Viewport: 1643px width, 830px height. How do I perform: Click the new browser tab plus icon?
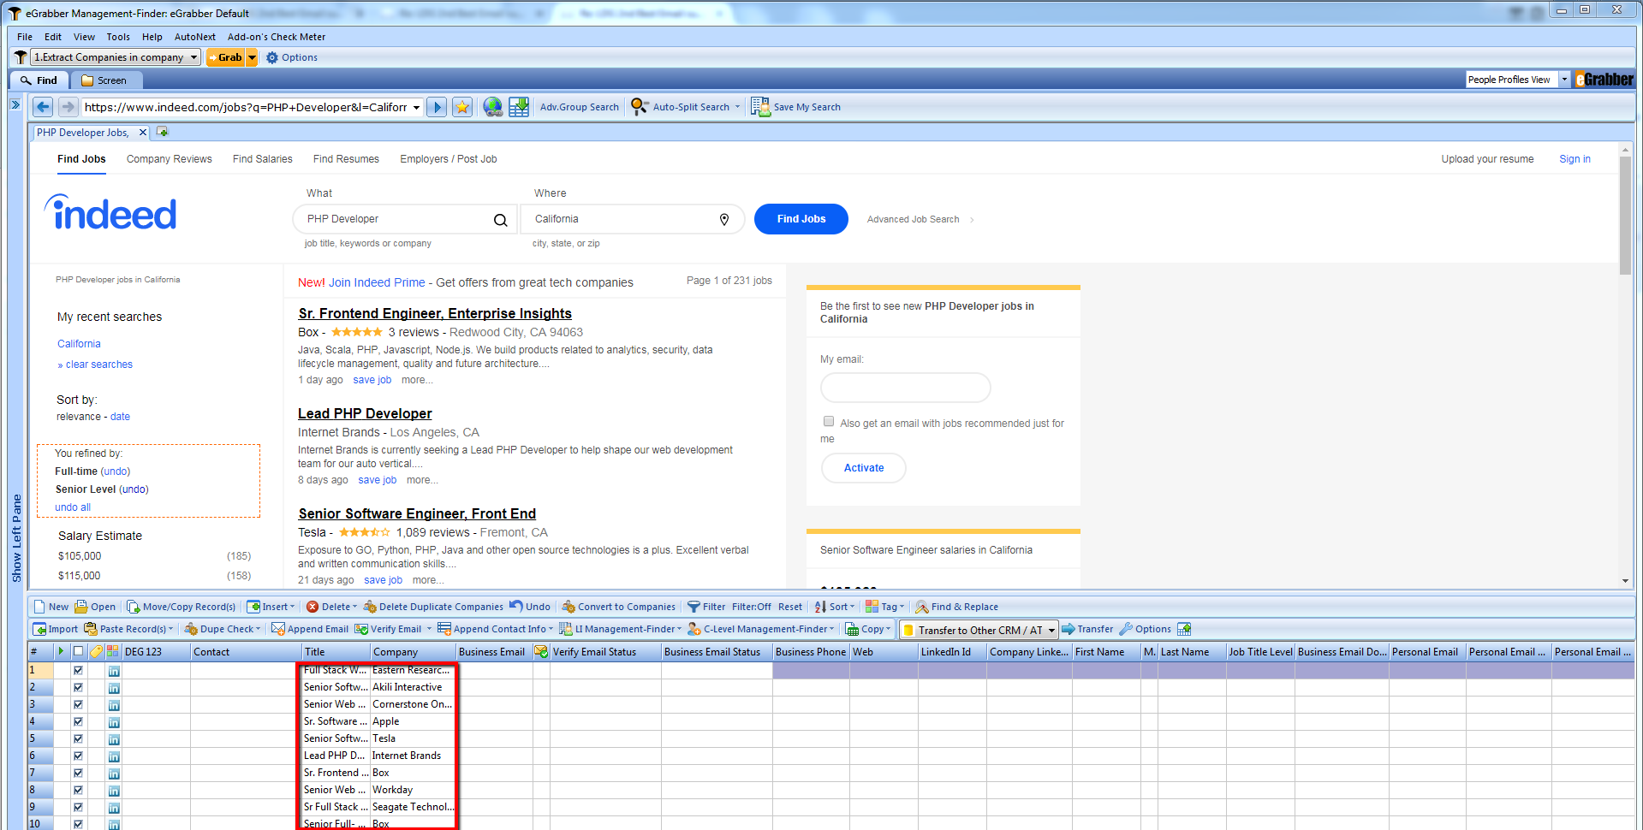[x=163, y=132]
